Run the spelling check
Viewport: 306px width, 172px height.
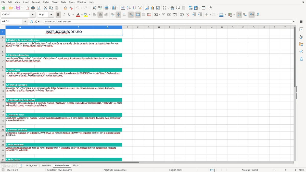coord(100,8)
